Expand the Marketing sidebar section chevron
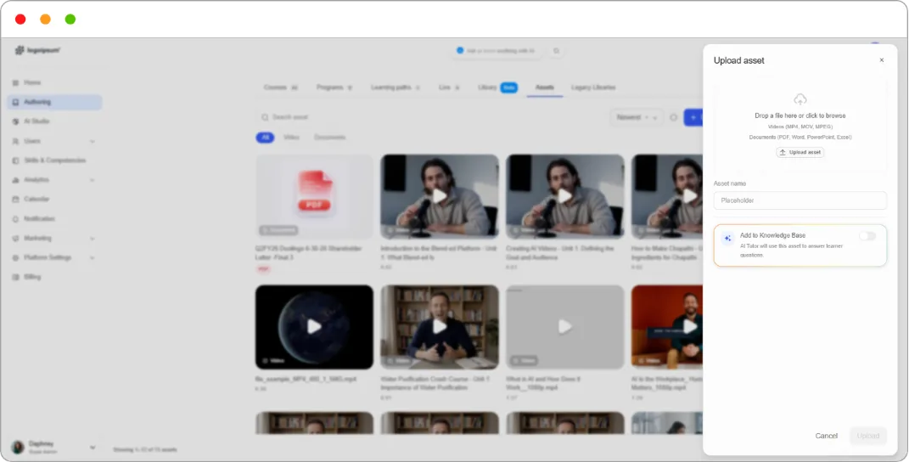This screenshot has width=909, height=462. 93,239
